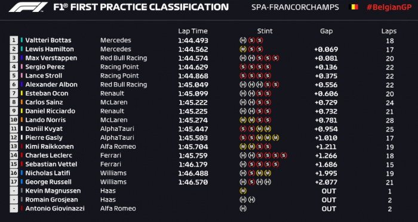Viewport: 418px width, 222px height.
Task: Select driver name Charles Leclerc
Action: click(49, 155)
